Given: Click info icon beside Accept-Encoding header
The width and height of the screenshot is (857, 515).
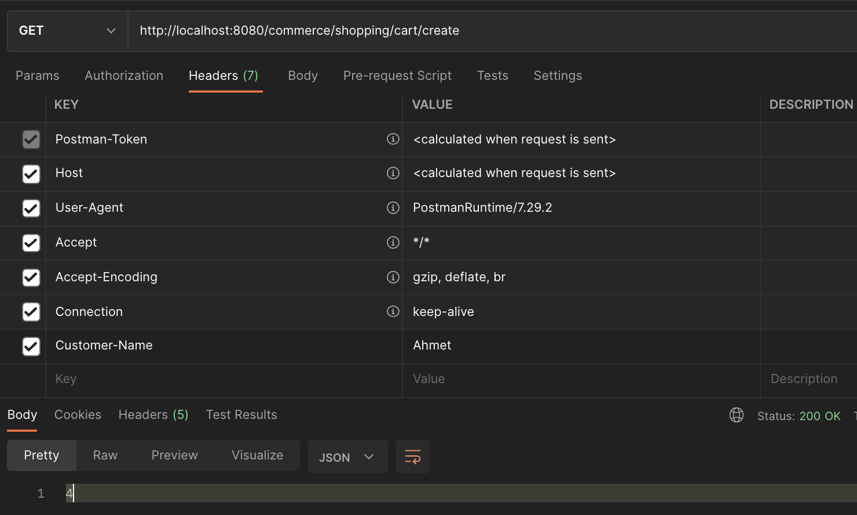Looking at the screenshot, I should (393, 277).
